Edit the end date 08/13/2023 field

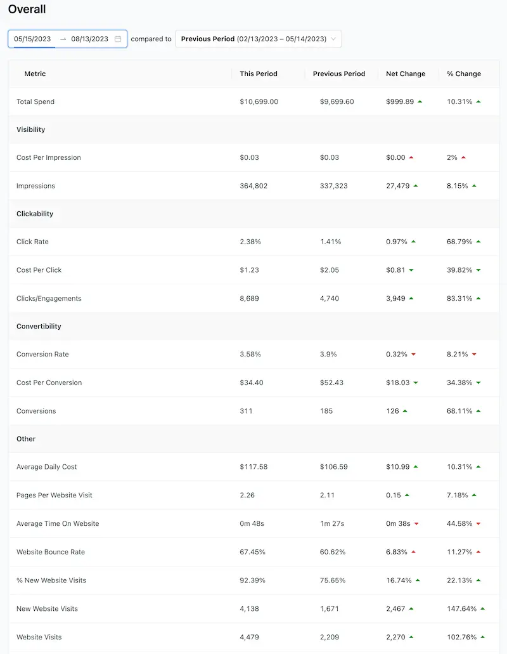[x=89, y=39]
